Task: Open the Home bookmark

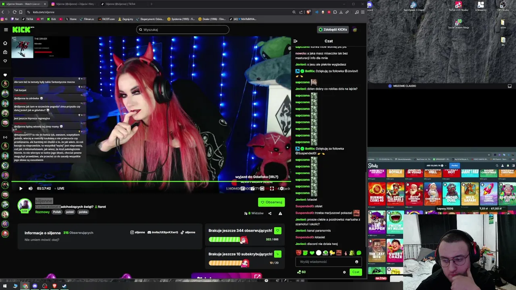Action: pos(71,19)
